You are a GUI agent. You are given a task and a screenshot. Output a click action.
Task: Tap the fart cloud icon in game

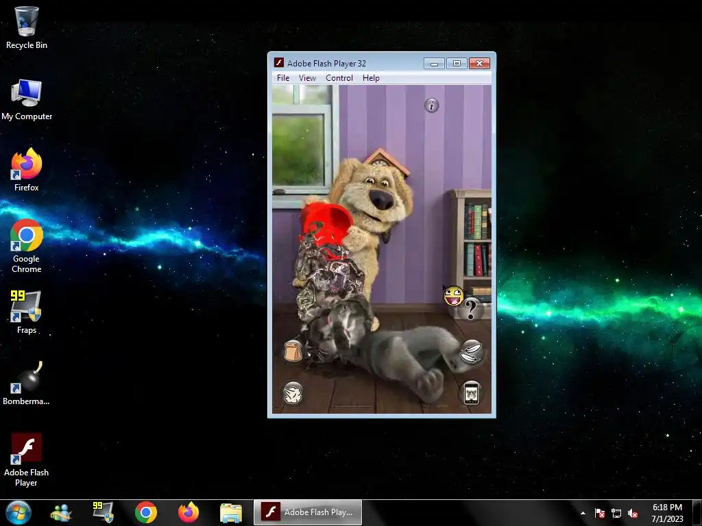293,393
